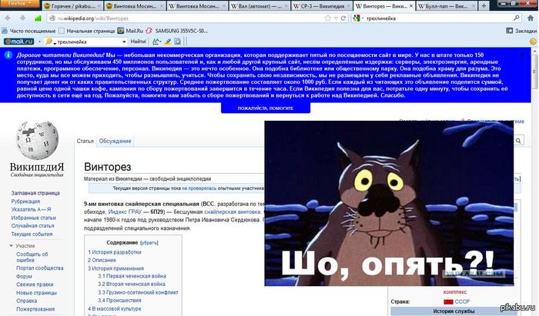The height and width of the screenshot is (316, 539).
Task: Go back with browser back arrow
Action: pyautogui.click(x=8, y=18)
